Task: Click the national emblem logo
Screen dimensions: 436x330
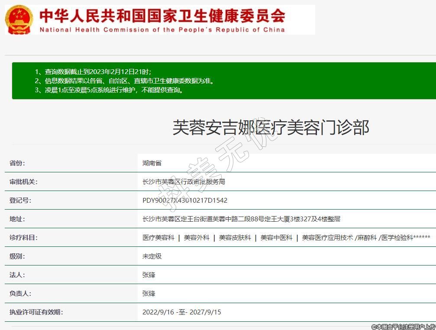Action: 19,20
